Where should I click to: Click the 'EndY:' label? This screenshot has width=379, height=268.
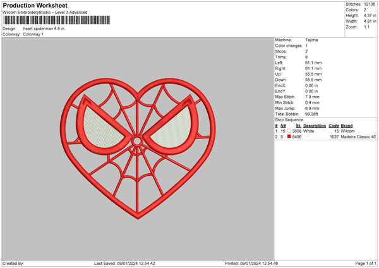[280, 92]
